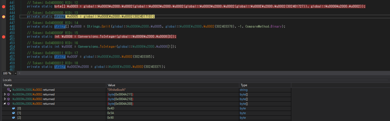Remove the breakpoint on line 442

click(4, 6)
